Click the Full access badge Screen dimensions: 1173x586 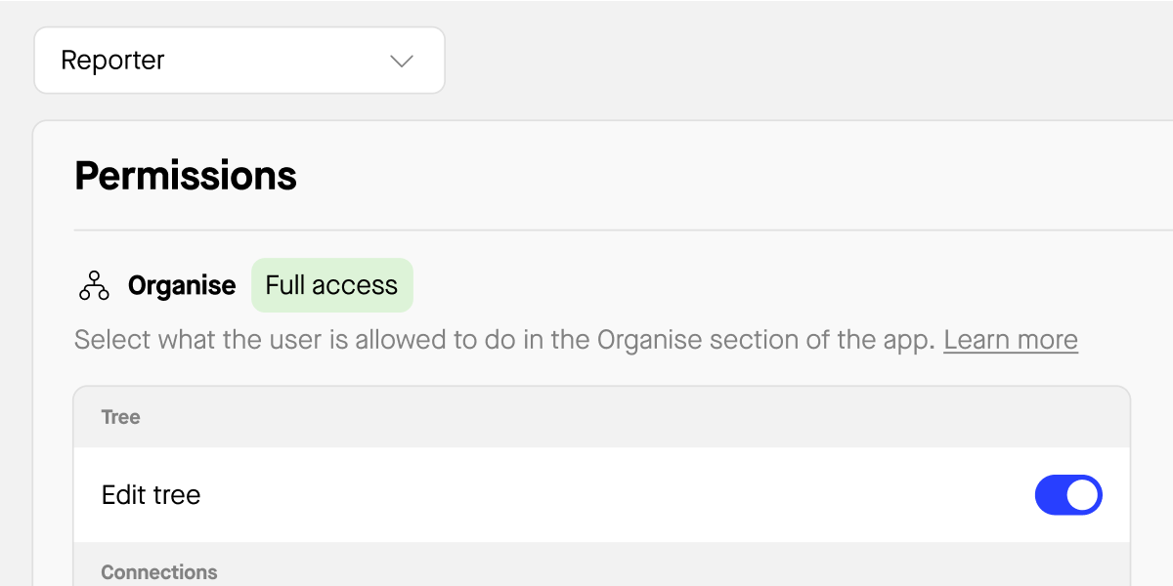pos(331,285)
